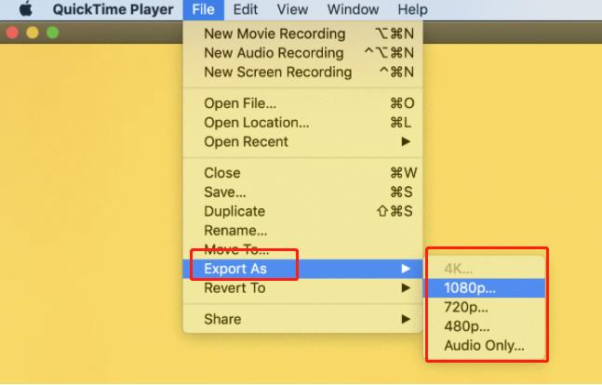Open the Apple menu

click(26, 9)
